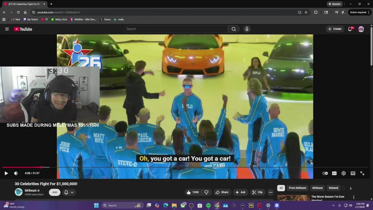View site information icon
373x210 pixels.
34,12
